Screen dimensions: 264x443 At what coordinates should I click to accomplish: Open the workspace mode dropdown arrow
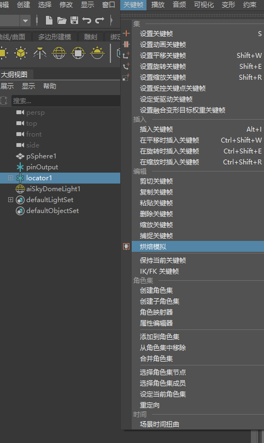tap(26, 21)
